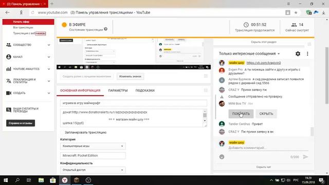The image size is (329, 185).
Task: Switch to the Параметры tab
Action: 118,90
